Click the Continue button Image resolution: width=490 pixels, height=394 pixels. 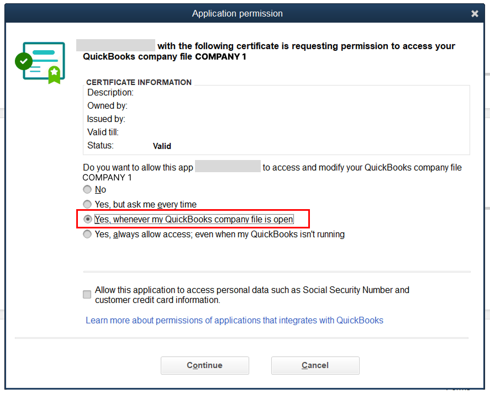205,365
